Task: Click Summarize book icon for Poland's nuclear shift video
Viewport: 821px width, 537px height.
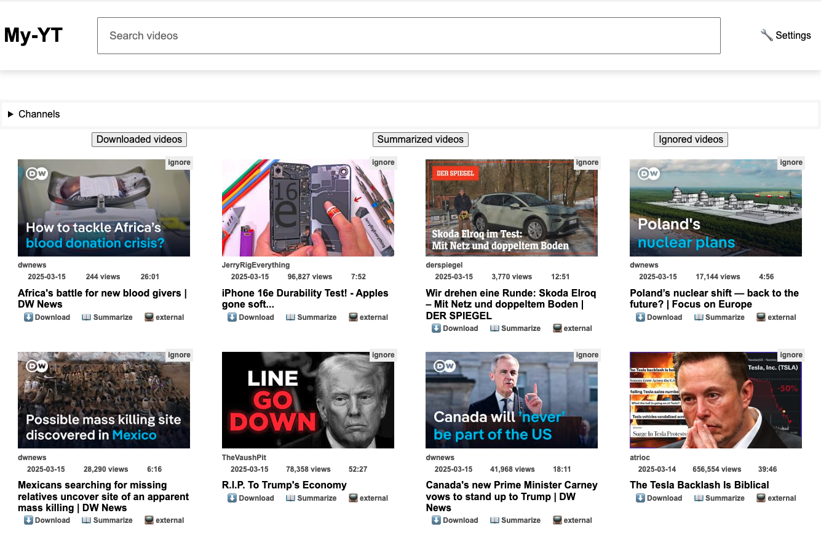Action: 699,317
